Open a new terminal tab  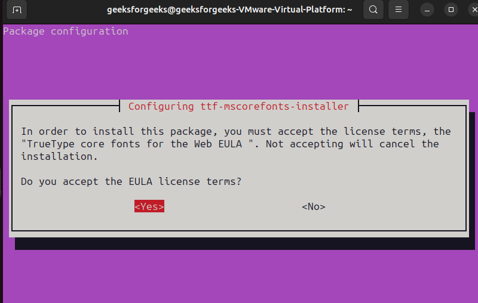tap(17, 10)
